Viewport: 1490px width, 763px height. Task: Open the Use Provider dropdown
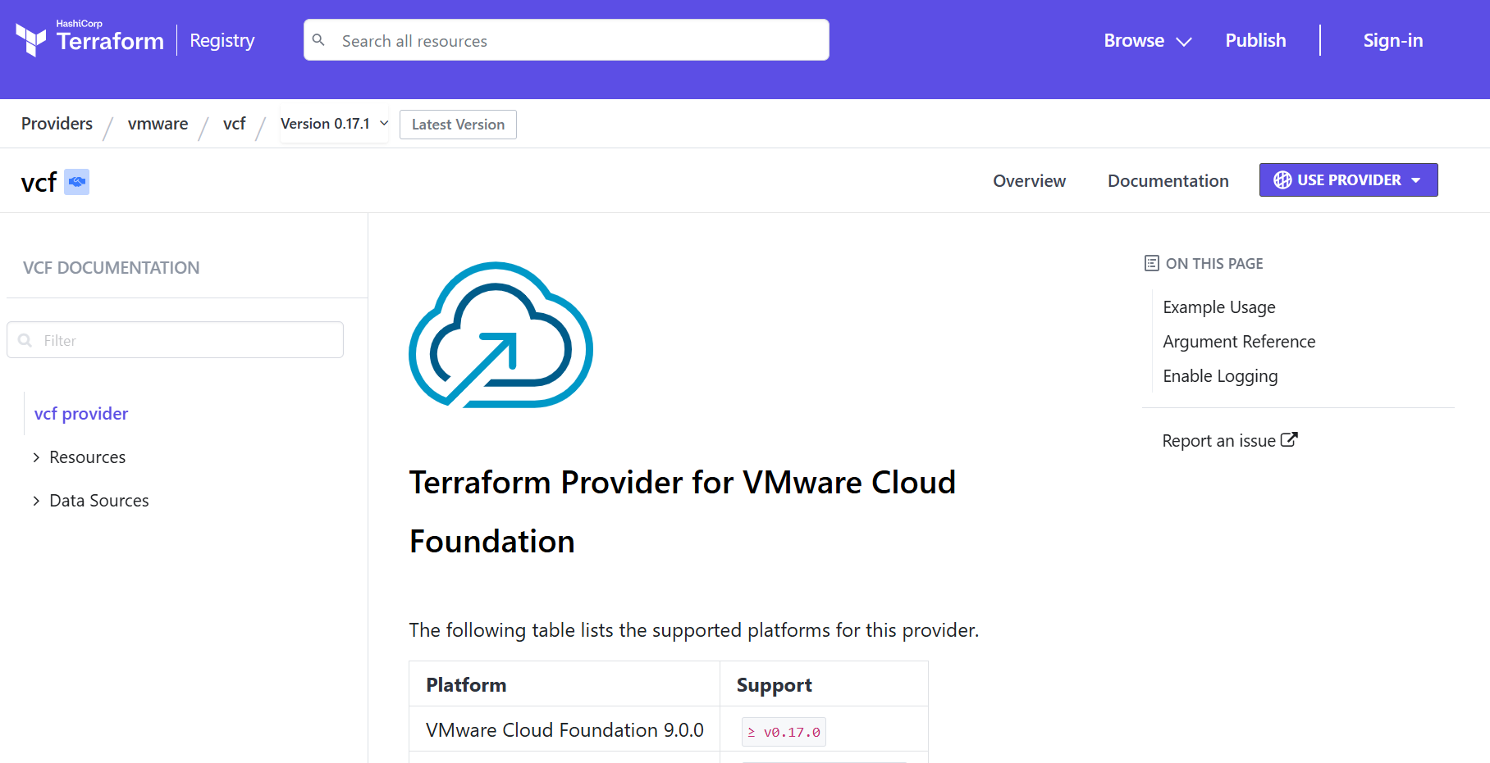pyautogui.click(x=1348, y=180)
